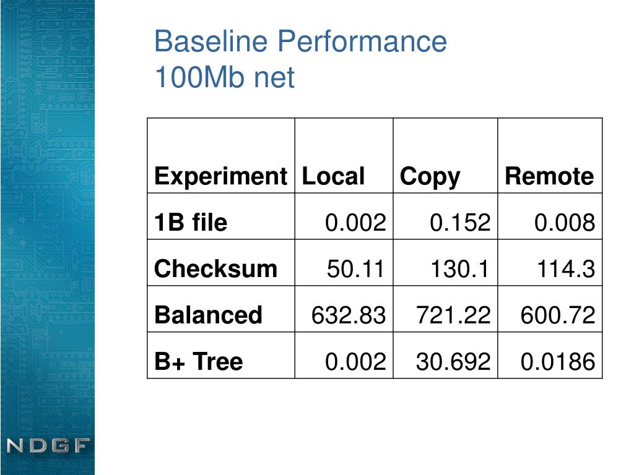This screenshot has height=475, width=634.
Task: Select the 'Remote' column header
Action: coord(549,176)
